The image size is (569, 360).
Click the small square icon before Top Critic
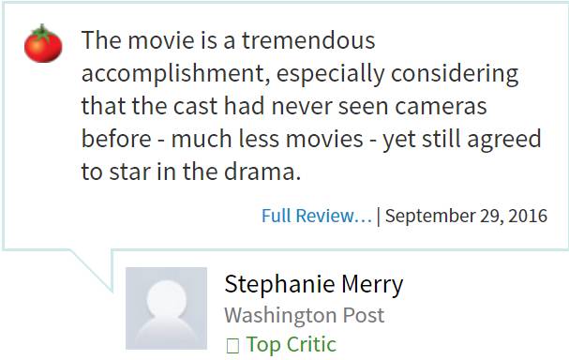coord(232,346)
